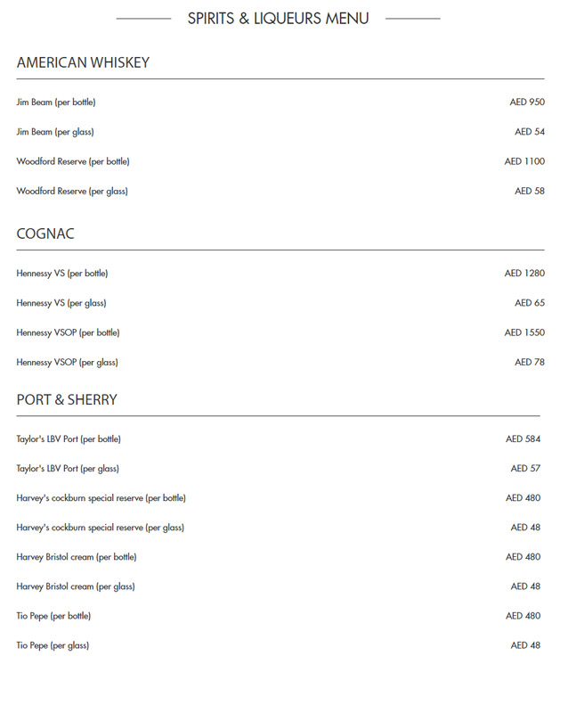The height and width of the screenshot is (713, 568).
Task: Click Taylor's LBV Port per glass
Action: pyautogui.click(x=68, y=468)
